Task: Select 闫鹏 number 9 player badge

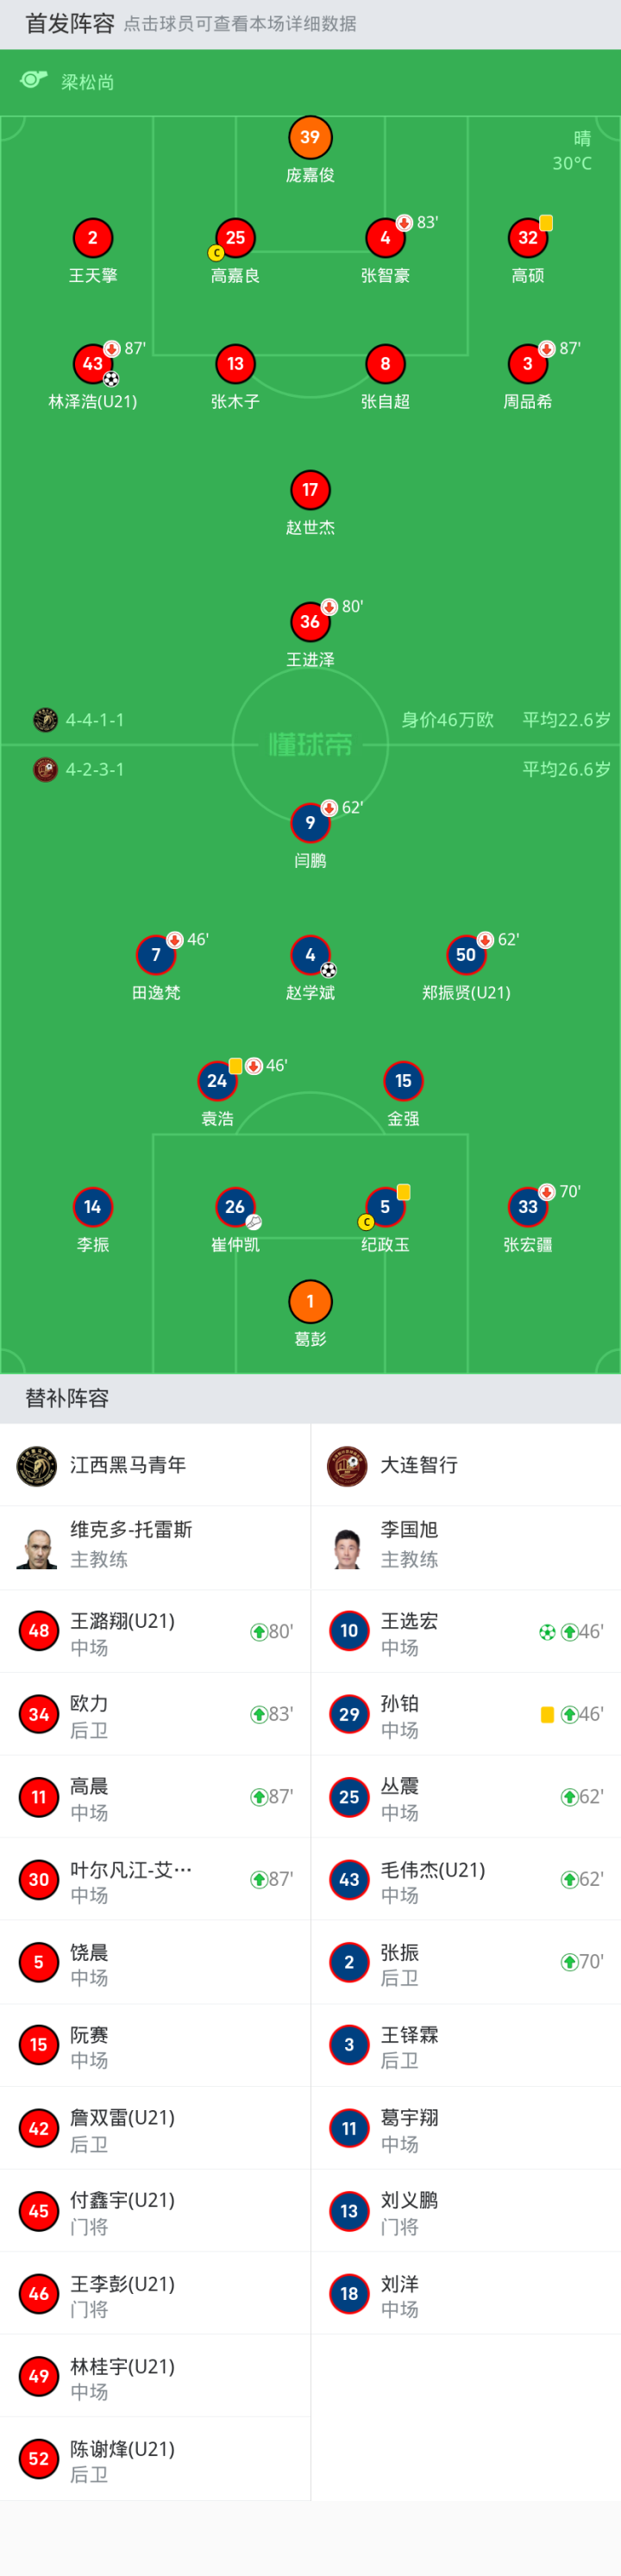Action: pyautogui.click(x=310, y=823)
